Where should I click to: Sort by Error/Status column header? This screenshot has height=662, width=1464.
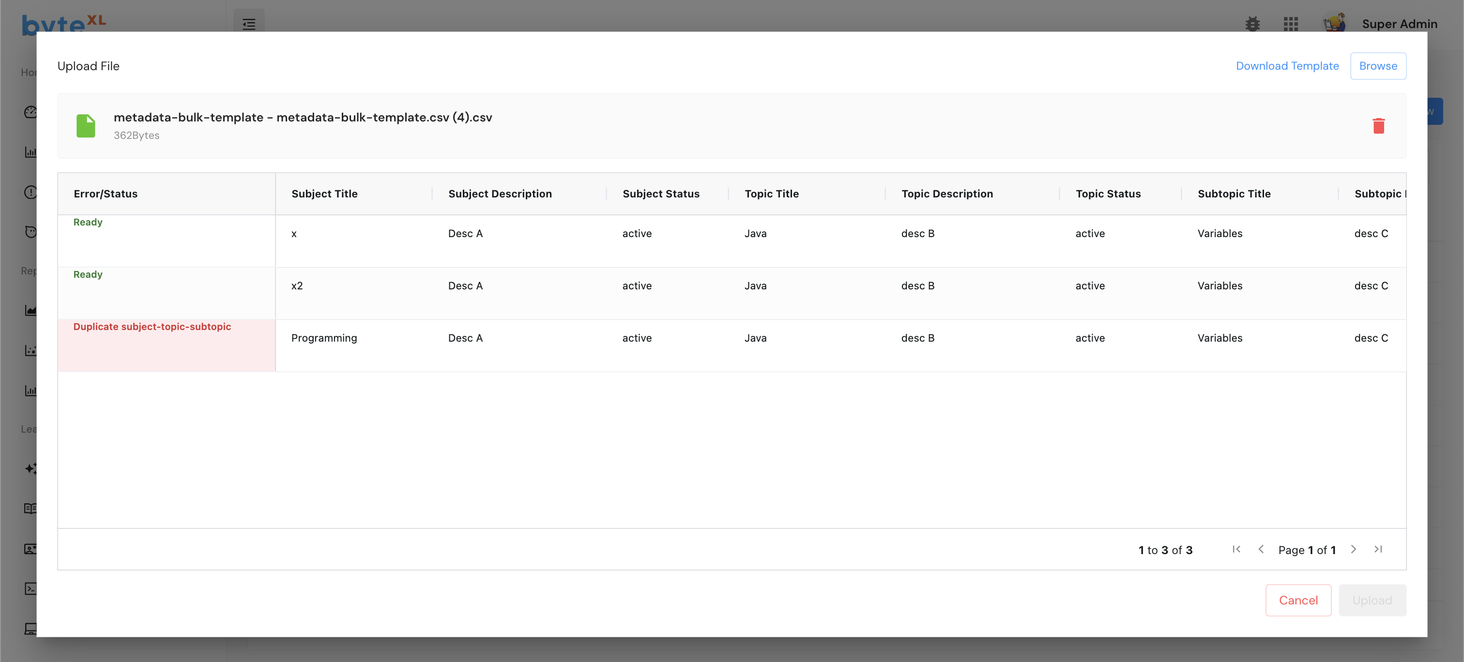pyautogui.click(x=106, y=194)
